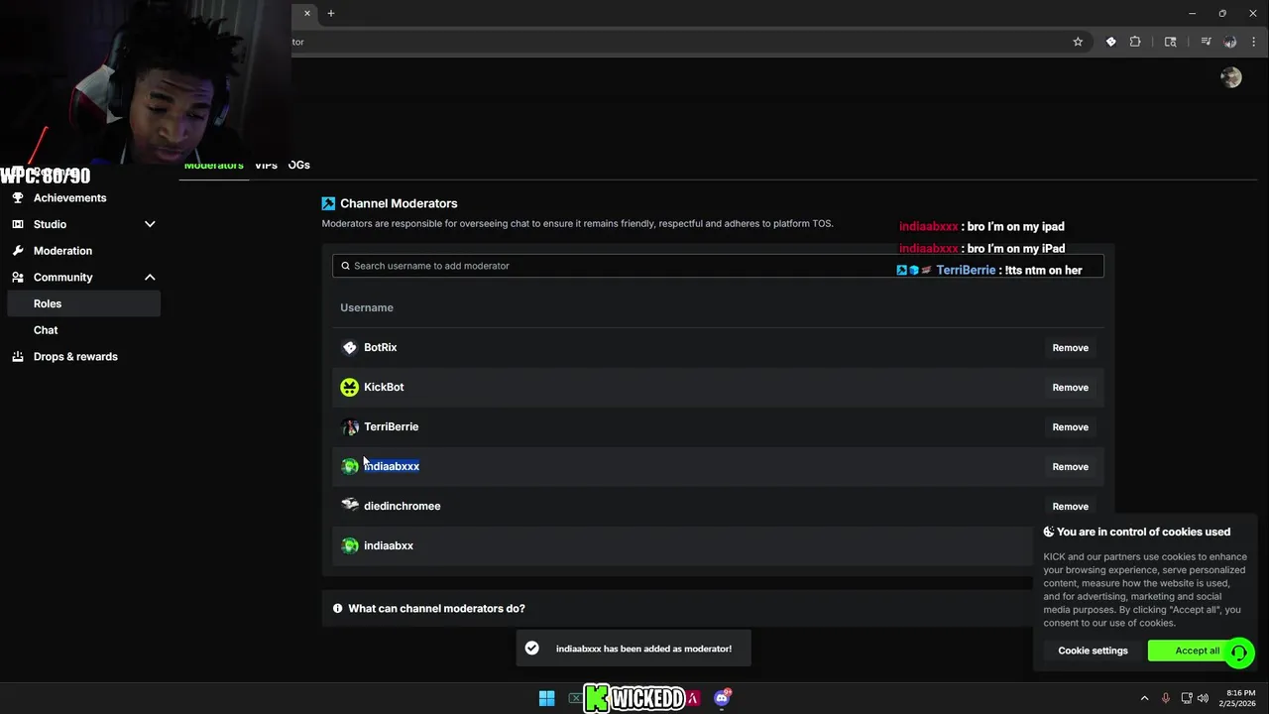Open Cookie settings
This screenshot has height=714, width=1269.
click(1093, 651)
